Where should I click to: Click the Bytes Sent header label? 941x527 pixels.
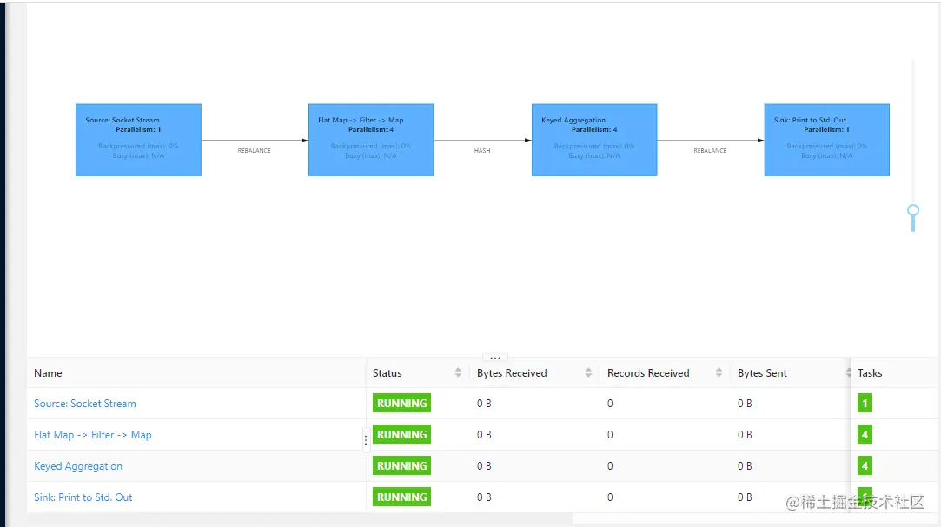pos(762,373)
